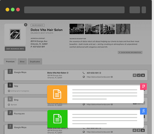Click the Foursquare listing icon

point(10,113)
